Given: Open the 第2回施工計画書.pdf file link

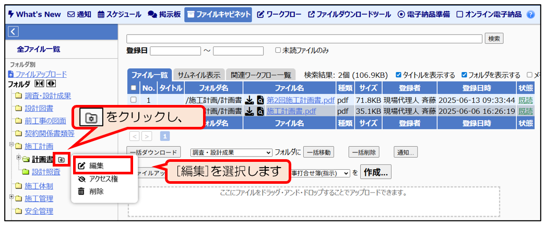Looking at the screenshot, I should [300, 100].
